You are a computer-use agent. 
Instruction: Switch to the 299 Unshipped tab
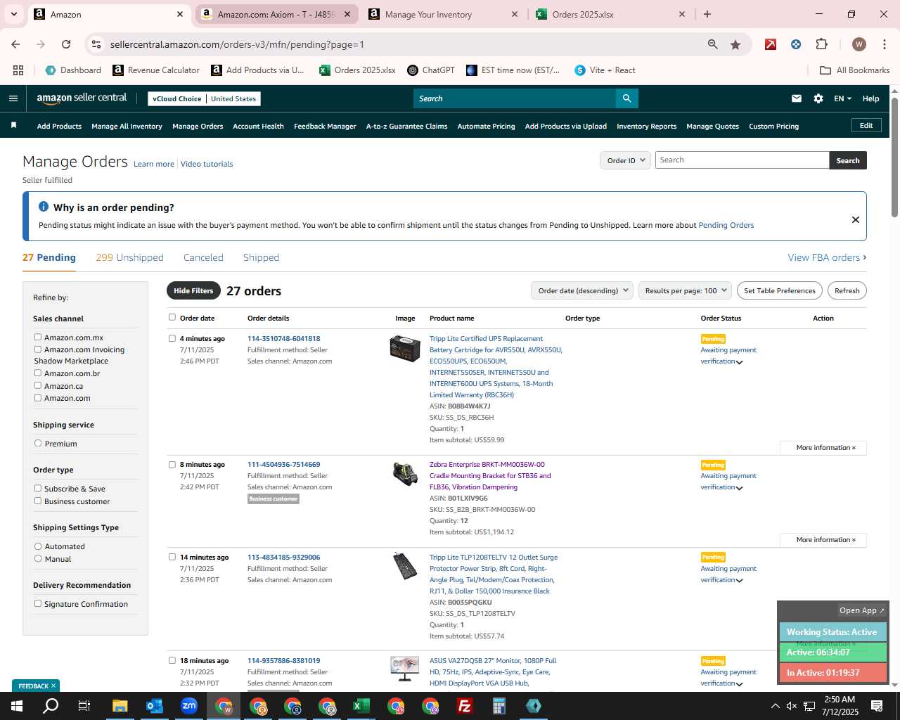click(x=129, y=257)
